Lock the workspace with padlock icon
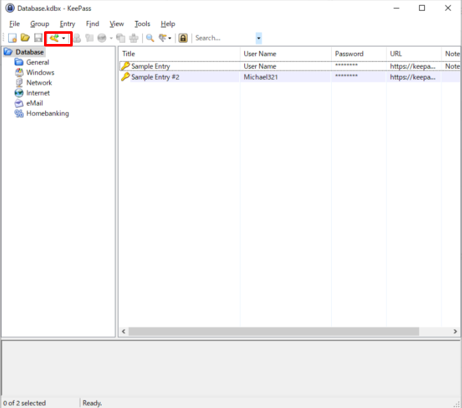The height and width of the screenshot is (408, 462). [183, 38]
